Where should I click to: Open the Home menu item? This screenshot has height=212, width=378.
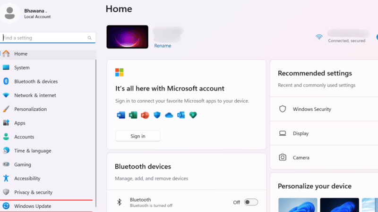[48, 54]
